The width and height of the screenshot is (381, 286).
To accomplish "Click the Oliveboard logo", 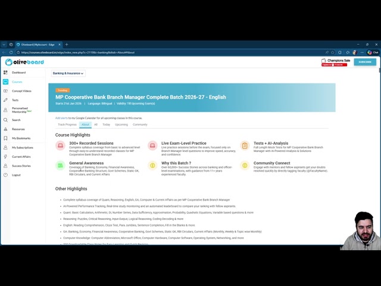I will (x=24, y=62).
